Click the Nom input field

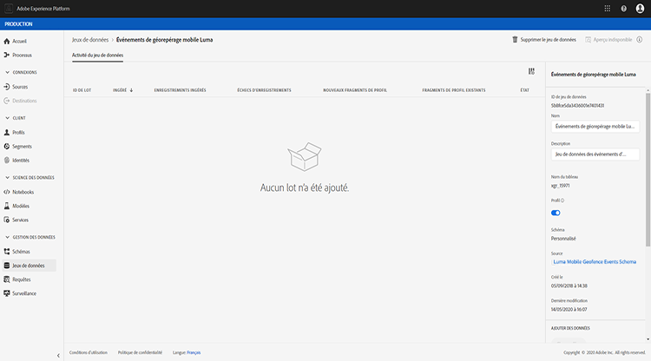pyautogui.click(x=595, y=126)
